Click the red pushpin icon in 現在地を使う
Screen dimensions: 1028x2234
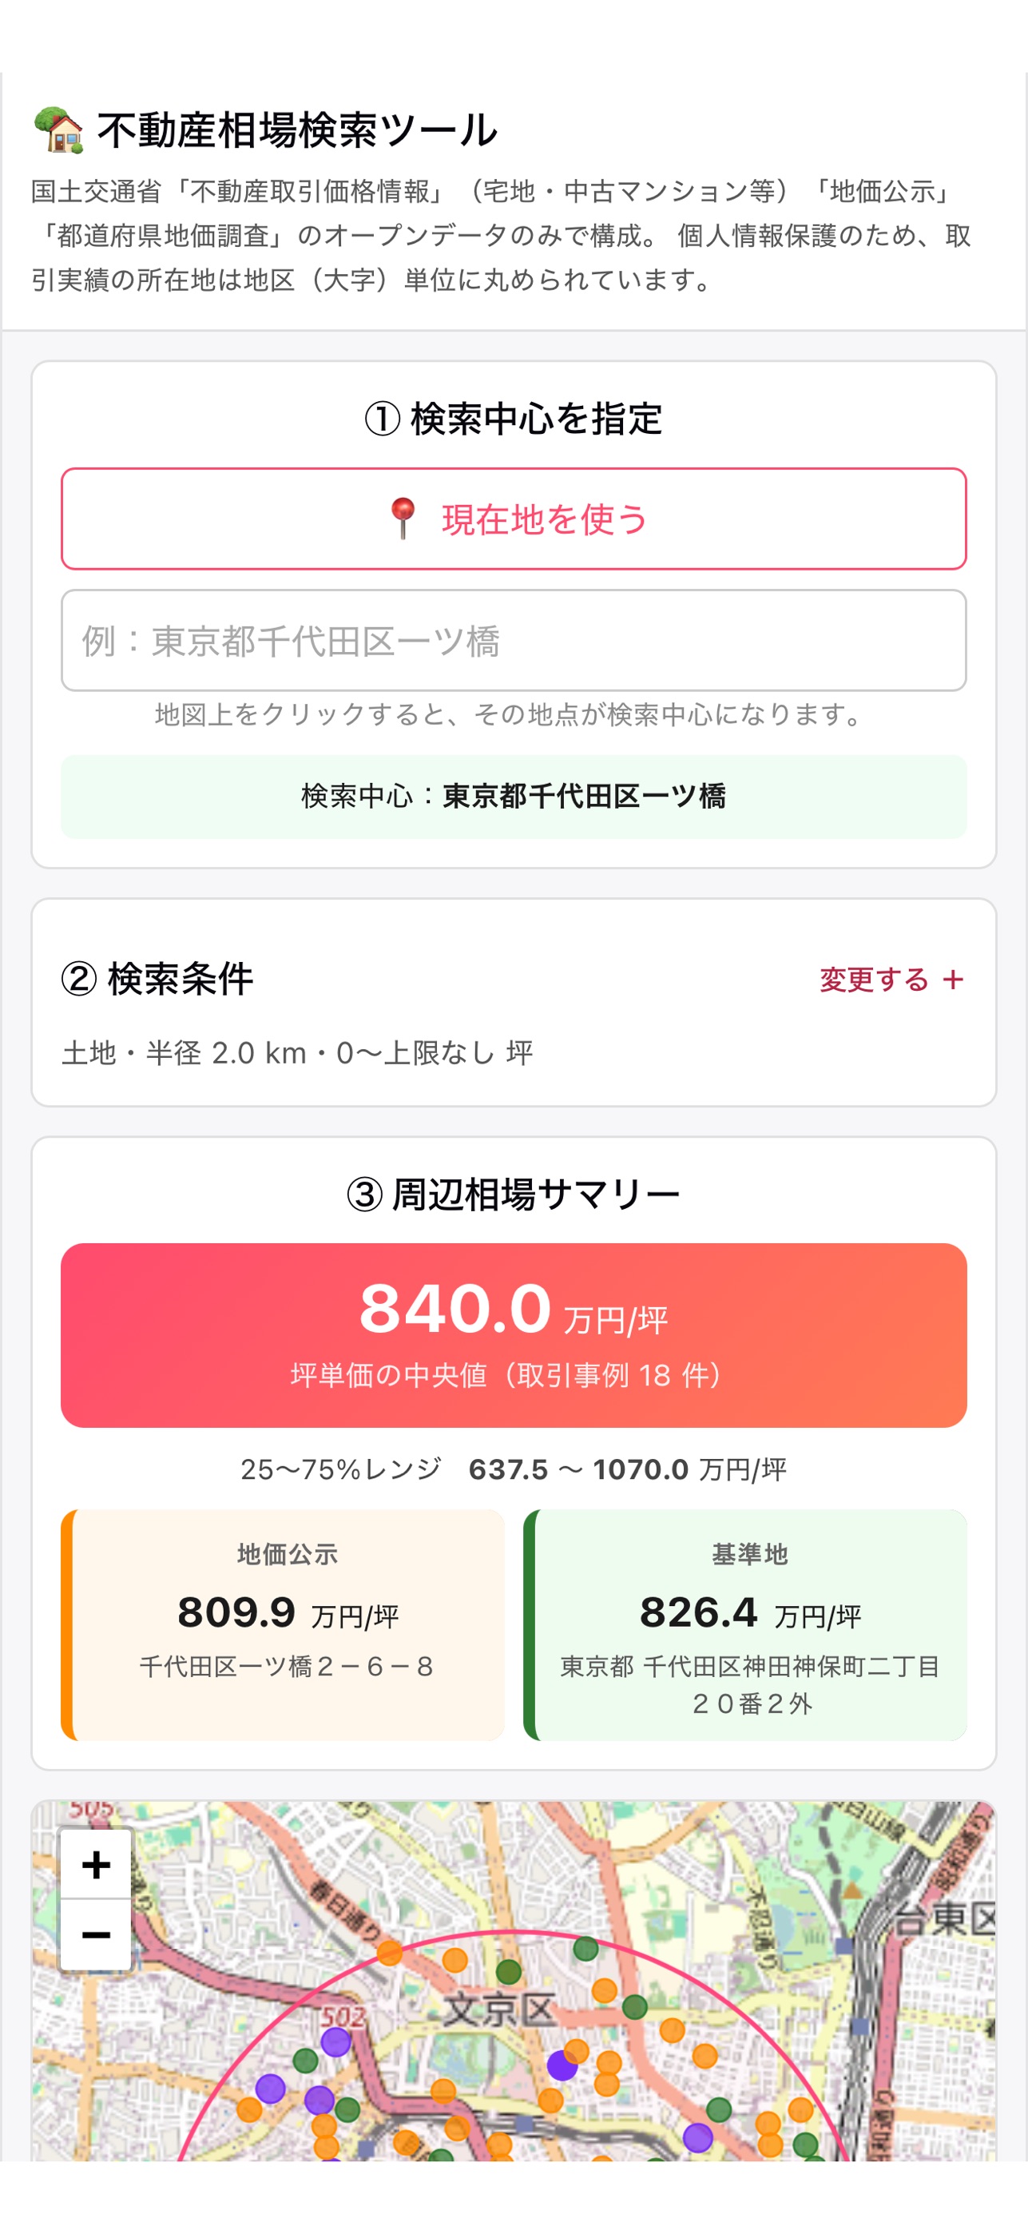point(403,519)
